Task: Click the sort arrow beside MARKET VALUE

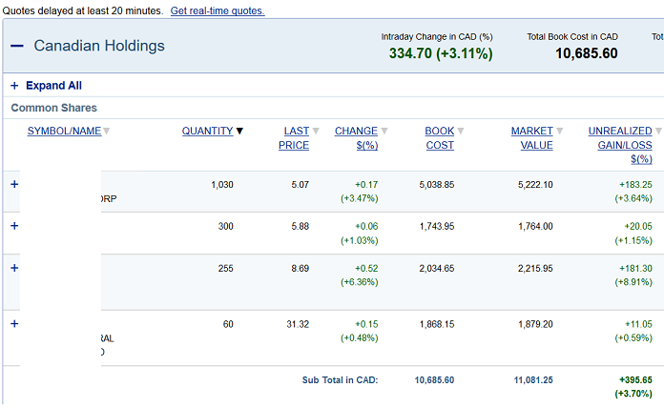Action: (560, 132)
